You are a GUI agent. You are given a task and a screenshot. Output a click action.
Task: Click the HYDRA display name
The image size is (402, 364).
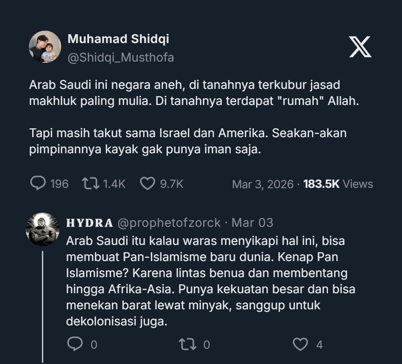(x=89, y=223)
